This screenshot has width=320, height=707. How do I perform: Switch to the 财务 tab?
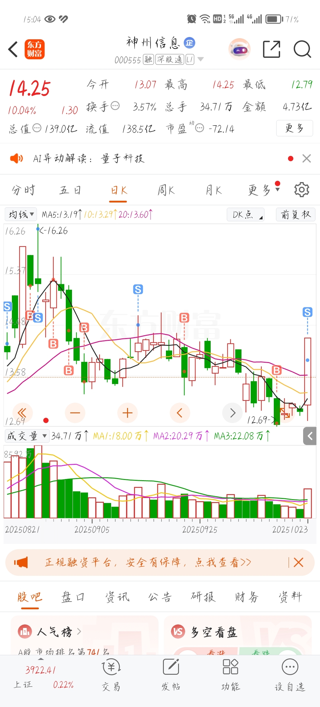[246, 597]
